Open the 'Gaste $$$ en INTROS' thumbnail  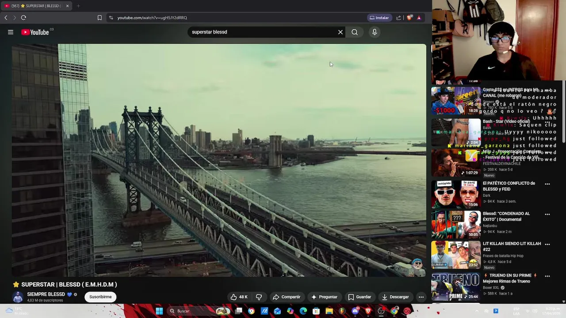[455, 101]
